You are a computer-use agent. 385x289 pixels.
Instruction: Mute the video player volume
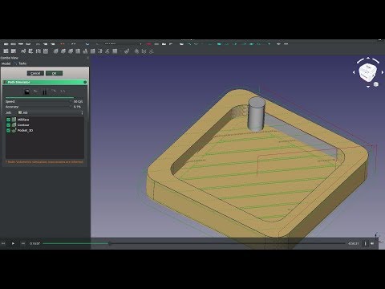pos(372,243)
